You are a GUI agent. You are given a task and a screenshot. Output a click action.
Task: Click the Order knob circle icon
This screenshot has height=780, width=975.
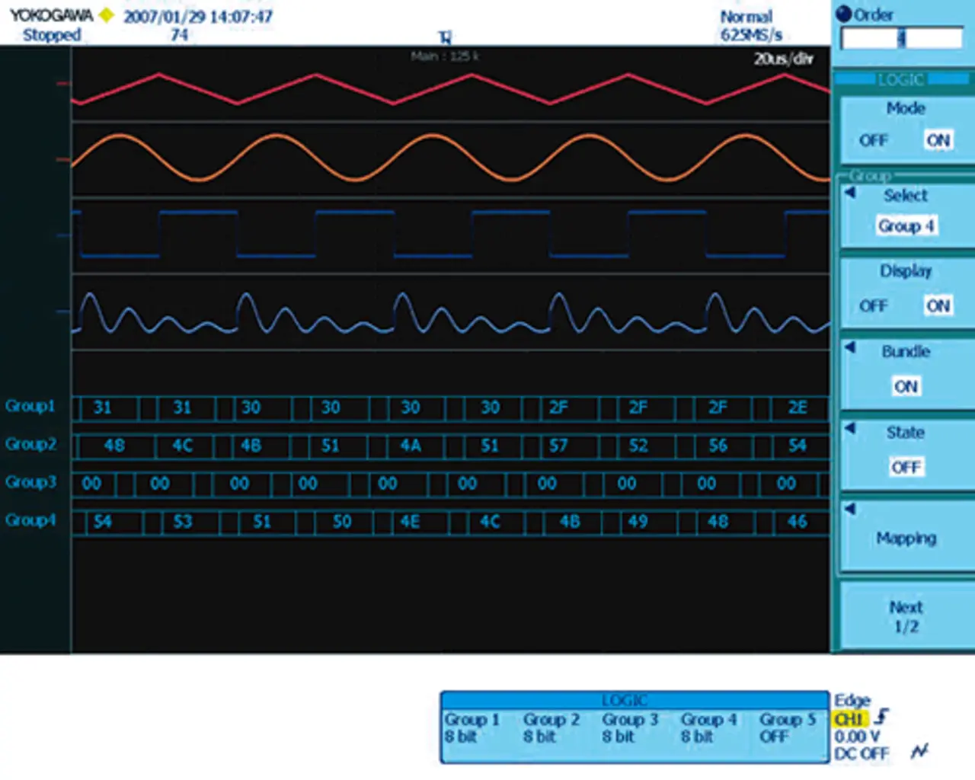click(843, 14)
